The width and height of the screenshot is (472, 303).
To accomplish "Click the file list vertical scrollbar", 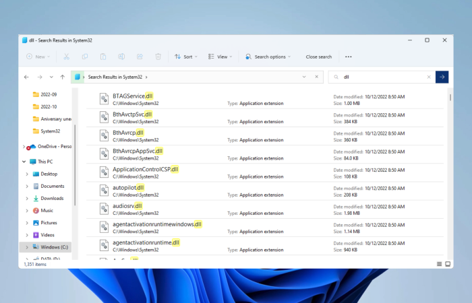I will pyautogui.click(x=450, y=98).
